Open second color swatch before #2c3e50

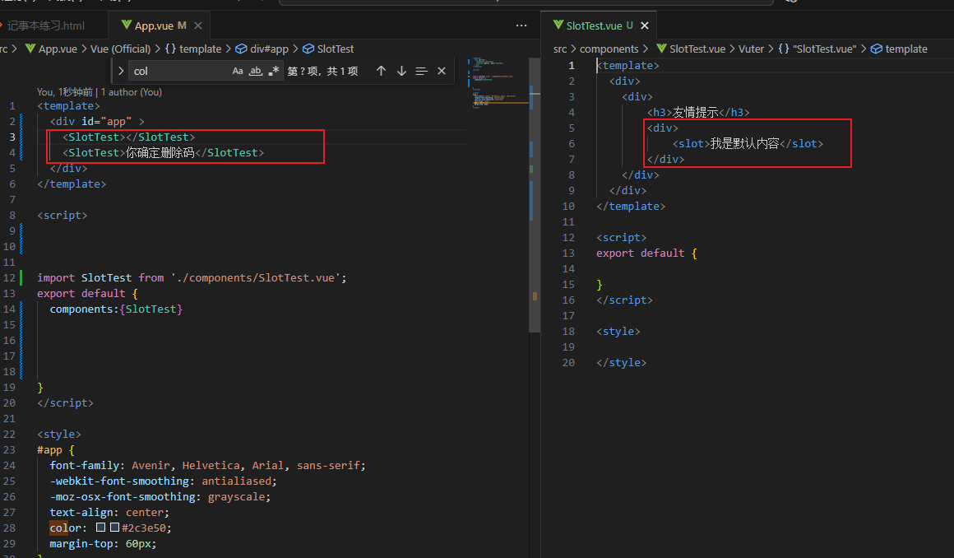pos(114,528)
